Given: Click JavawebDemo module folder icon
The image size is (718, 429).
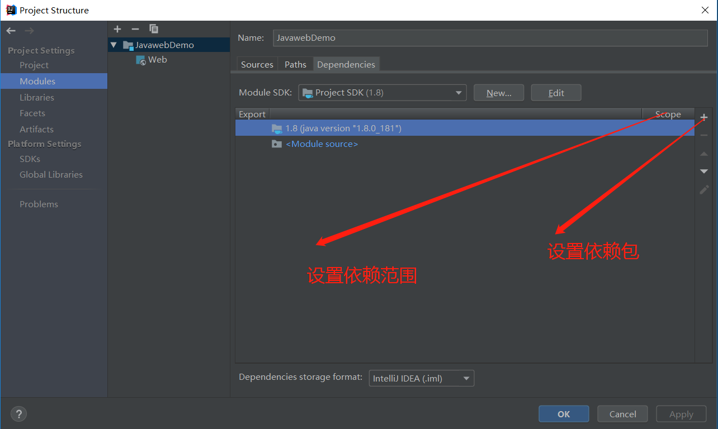Looking at the screenshot, I should [128, 45].
